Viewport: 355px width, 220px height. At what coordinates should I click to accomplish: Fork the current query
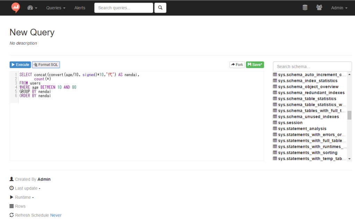pyautogui.click(x=237, y=65)
